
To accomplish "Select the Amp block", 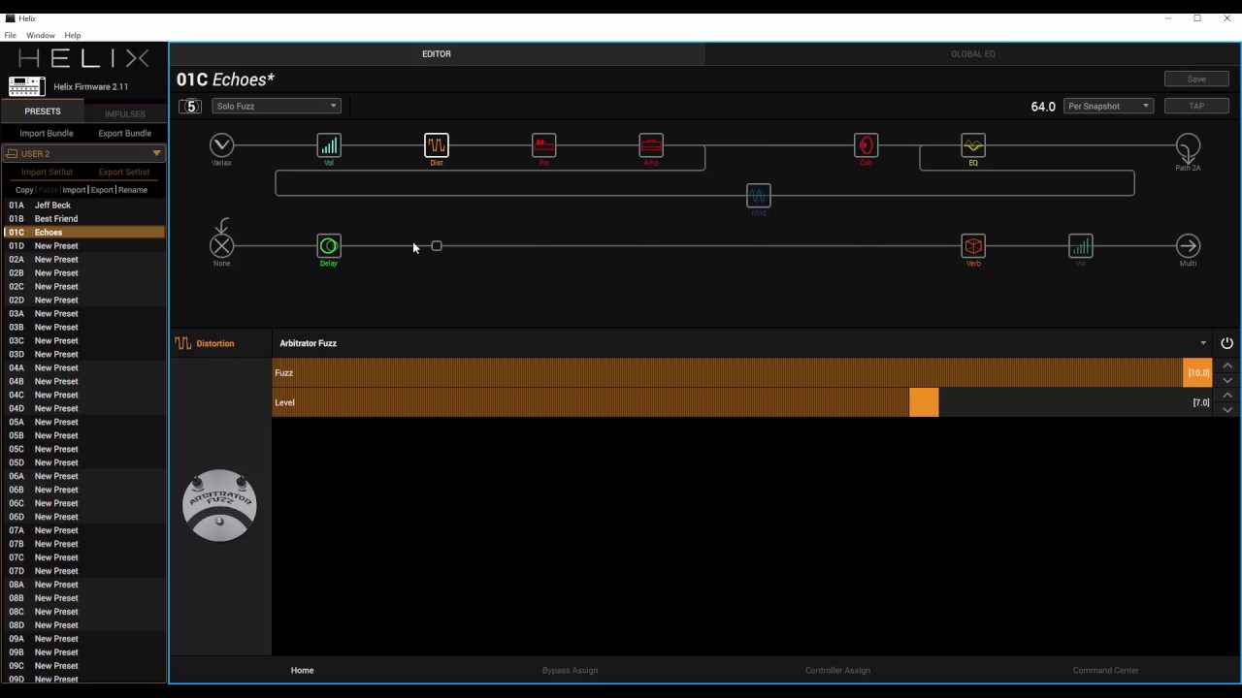I will point(651,145).
